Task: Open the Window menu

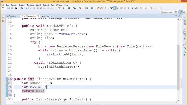Action: [59, 5]
